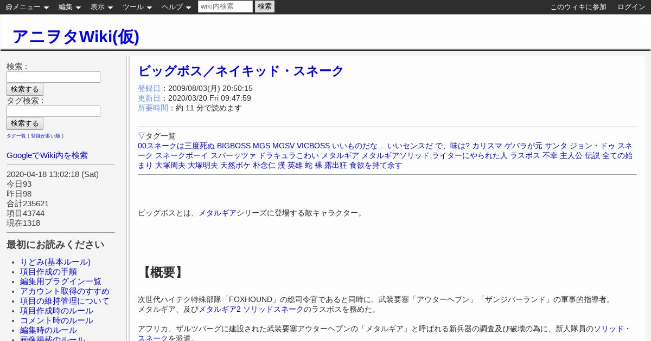
Task: Click the 大塚明夫 tag
Action: pos(203,165)
